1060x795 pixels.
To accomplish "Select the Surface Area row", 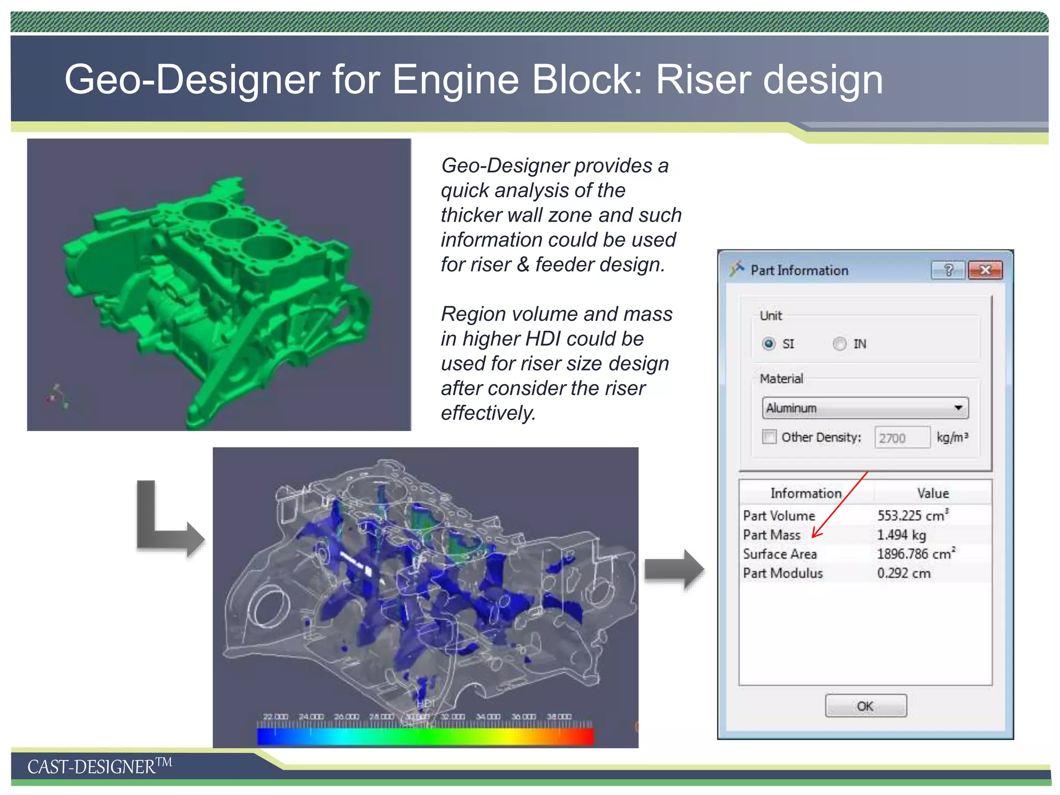I will point(865,554).
